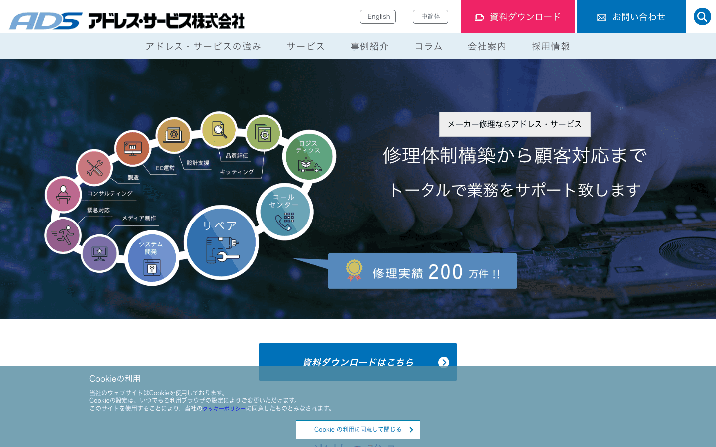716x447 pixels.
Task: Switch site language to English
Action: (378, 17)
